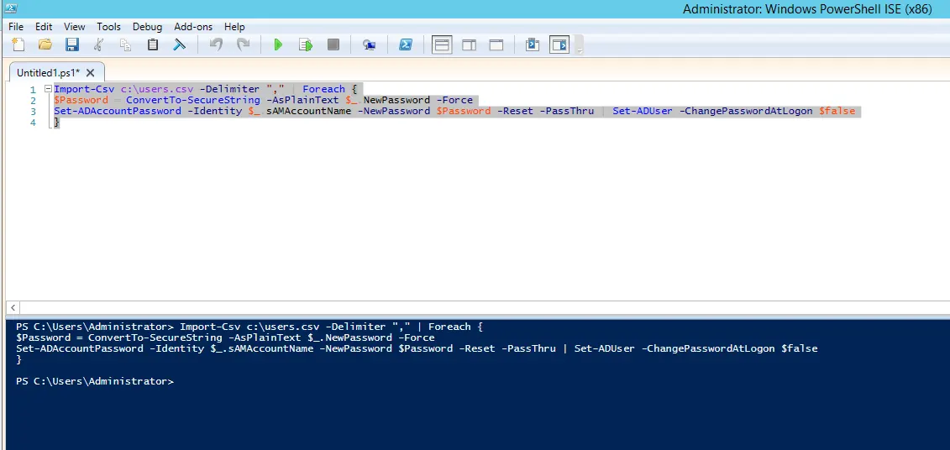Open the View menu
The width and height of the screenshot is (950, 450).
75,27
